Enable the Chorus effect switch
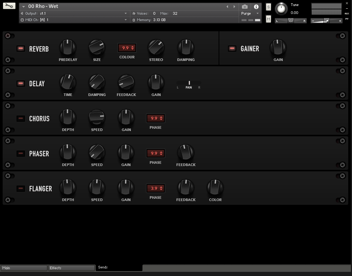Image resolution: width=352 pixels, height=276 pixels. pyautogui.click(x=21, y=119)
